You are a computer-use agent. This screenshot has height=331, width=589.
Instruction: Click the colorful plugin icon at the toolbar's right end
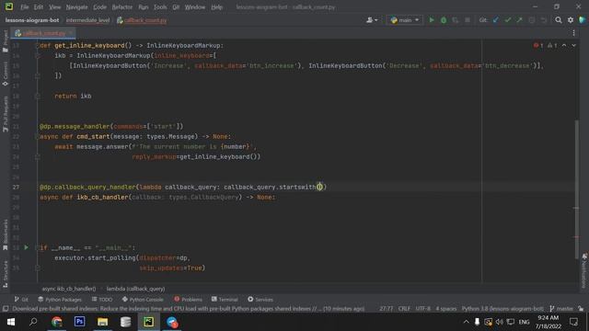click(x=583, y=20)
